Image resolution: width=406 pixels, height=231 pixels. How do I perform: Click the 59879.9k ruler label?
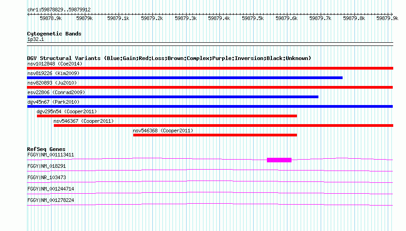[x=387, y=18]
